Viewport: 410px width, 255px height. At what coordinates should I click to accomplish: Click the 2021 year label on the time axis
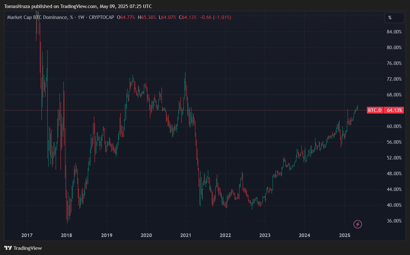(x=186, y=235)
